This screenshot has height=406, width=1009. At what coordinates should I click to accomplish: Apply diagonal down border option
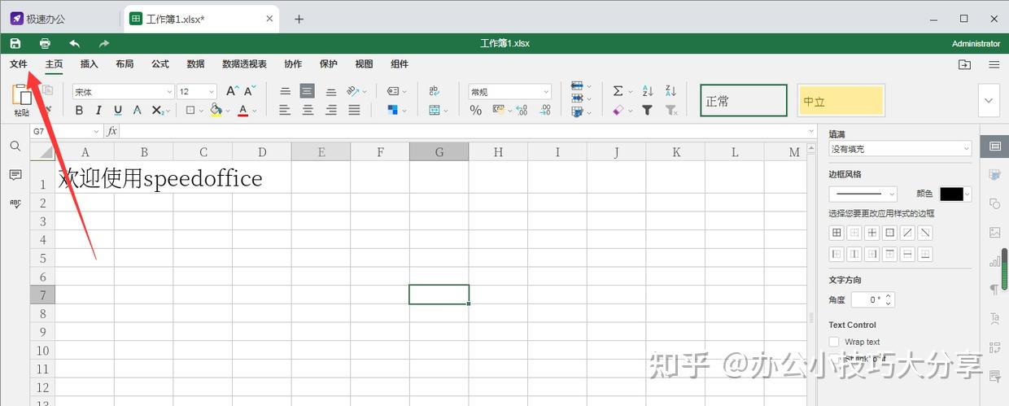(925, 233)
